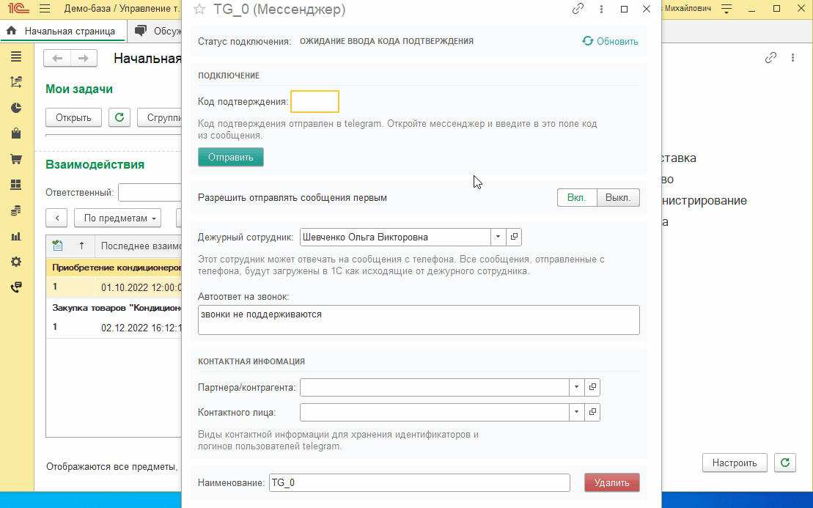Screen dimensions: 813x508
Task: Expand Контактного лица dropdown arrow
Action: tap(576, 412)
